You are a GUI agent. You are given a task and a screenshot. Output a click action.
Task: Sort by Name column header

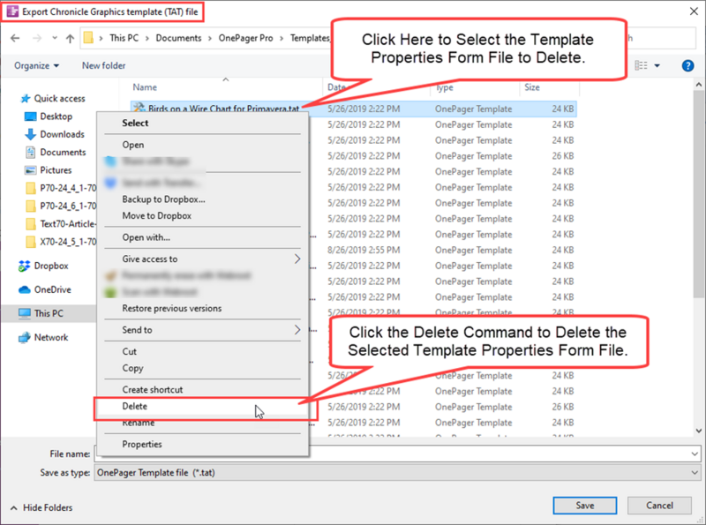145,88
